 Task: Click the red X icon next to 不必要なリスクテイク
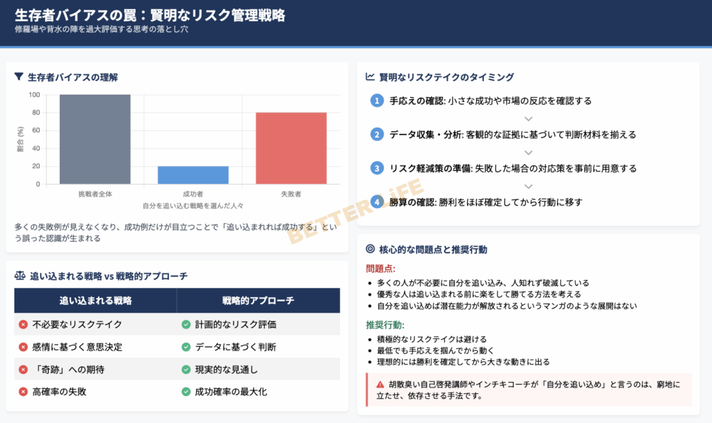23,324
